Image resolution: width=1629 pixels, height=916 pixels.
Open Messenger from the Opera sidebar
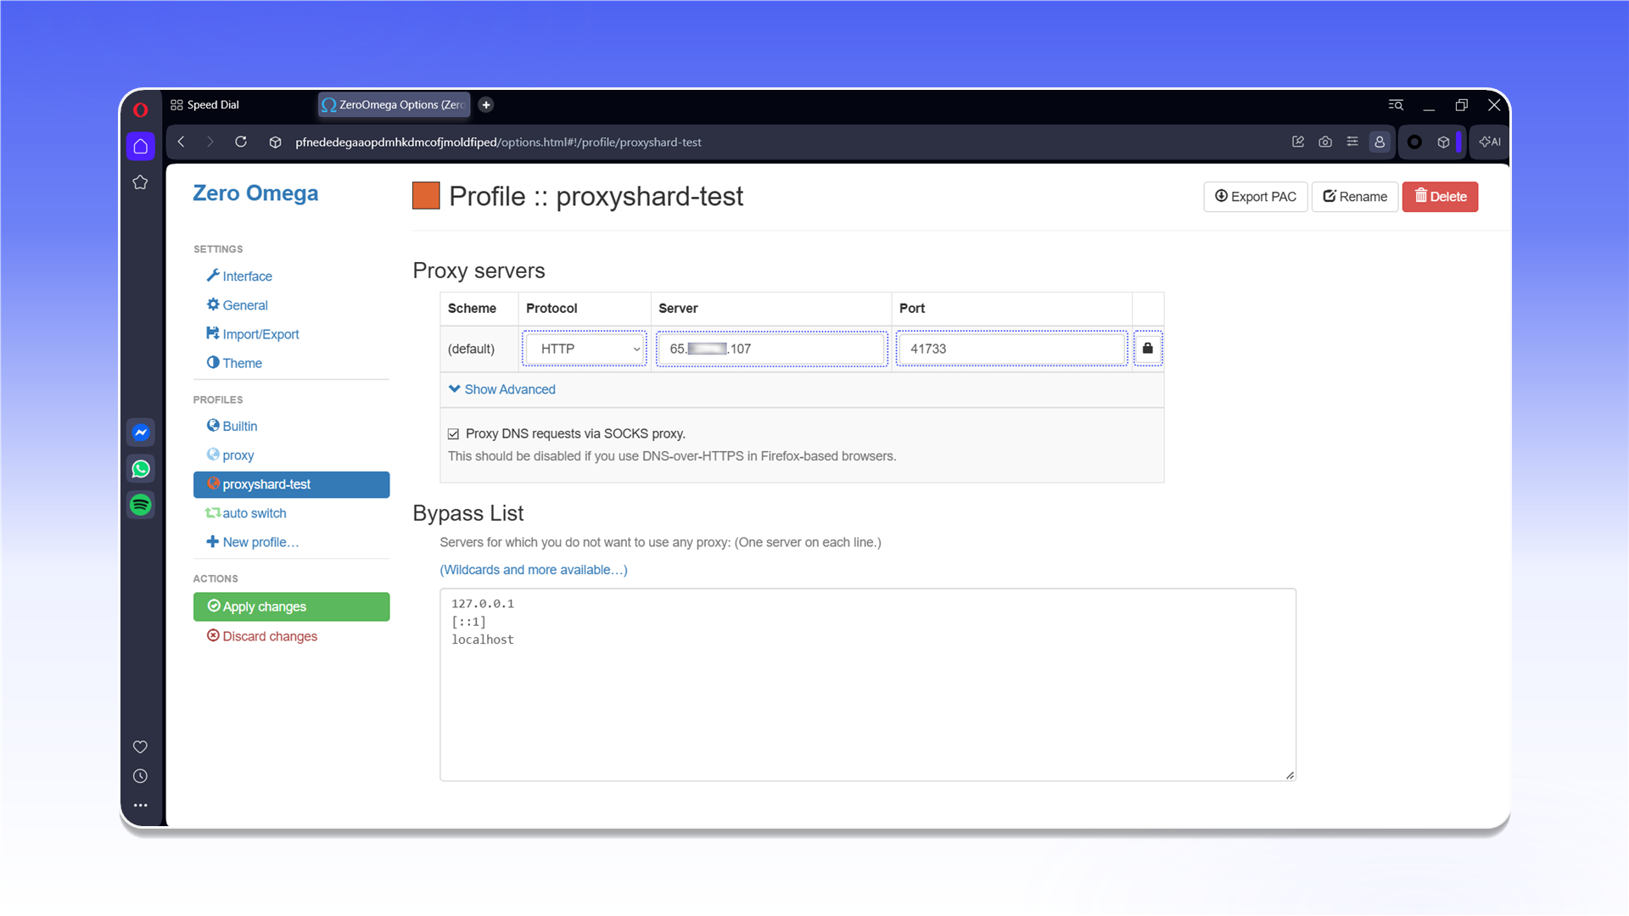141,433
